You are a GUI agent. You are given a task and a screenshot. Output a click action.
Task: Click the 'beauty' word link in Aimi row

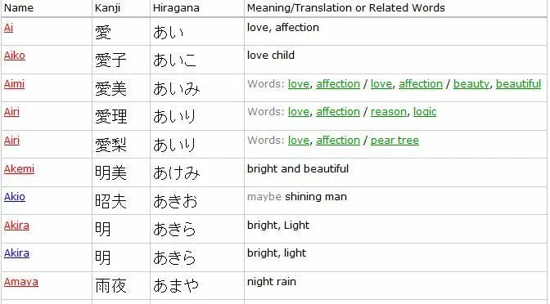(471, 84)
